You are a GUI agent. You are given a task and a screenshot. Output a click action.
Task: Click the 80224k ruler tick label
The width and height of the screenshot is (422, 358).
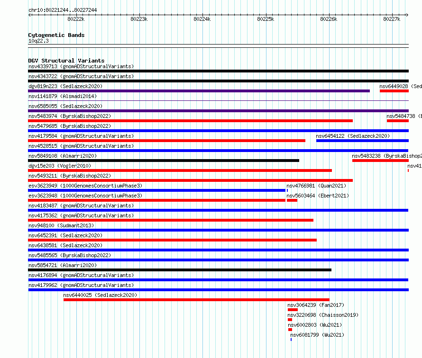coord(202,19)
